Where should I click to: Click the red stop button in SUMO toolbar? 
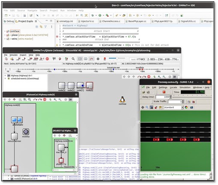(x=164, y=92)
